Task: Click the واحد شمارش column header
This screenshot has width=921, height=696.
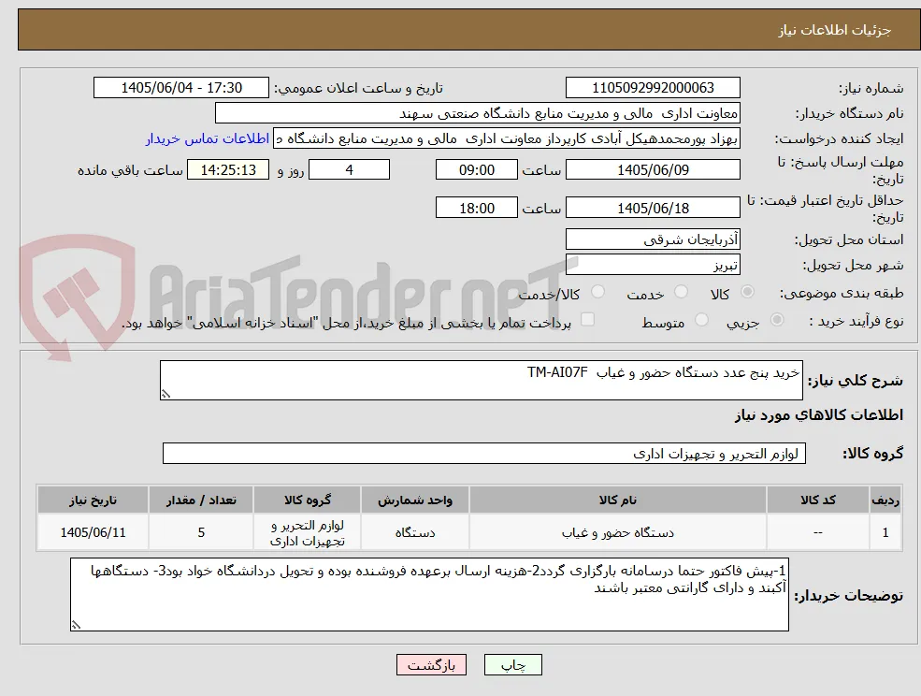Action: pyautogui.click(x=415, y=500)
